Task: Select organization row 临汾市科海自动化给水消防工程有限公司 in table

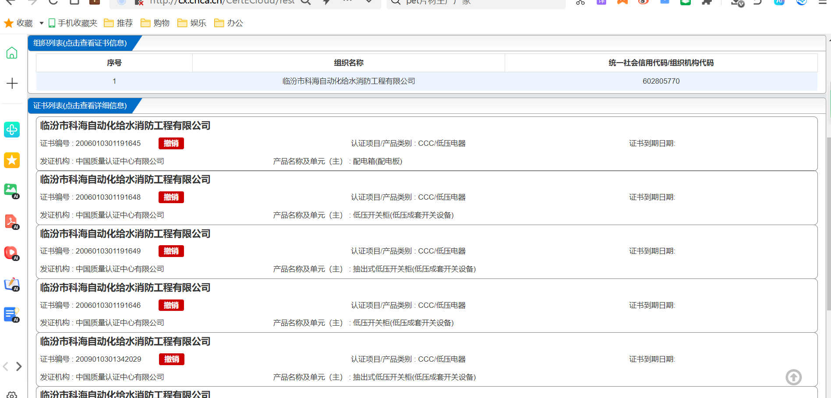Action: pyautogui.click(x=349, y=81)
